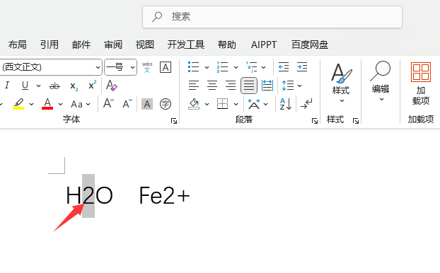The height and width of the screenshot is (273, 440).
Task: Open the Font dialog launcher
Action: point(174,121)
